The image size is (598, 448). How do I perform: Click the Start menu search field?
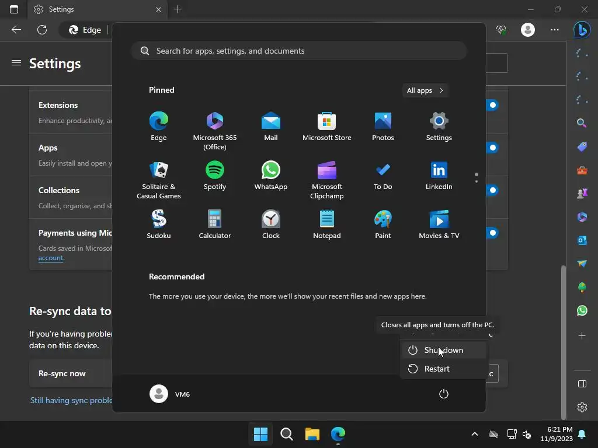pyautogui.click(x=299, y=51)
